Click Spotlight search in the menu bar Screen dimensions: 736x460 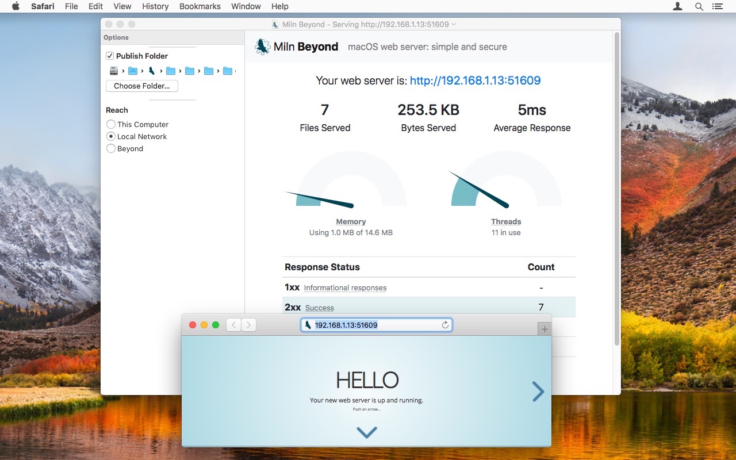(x=699, y=6)
